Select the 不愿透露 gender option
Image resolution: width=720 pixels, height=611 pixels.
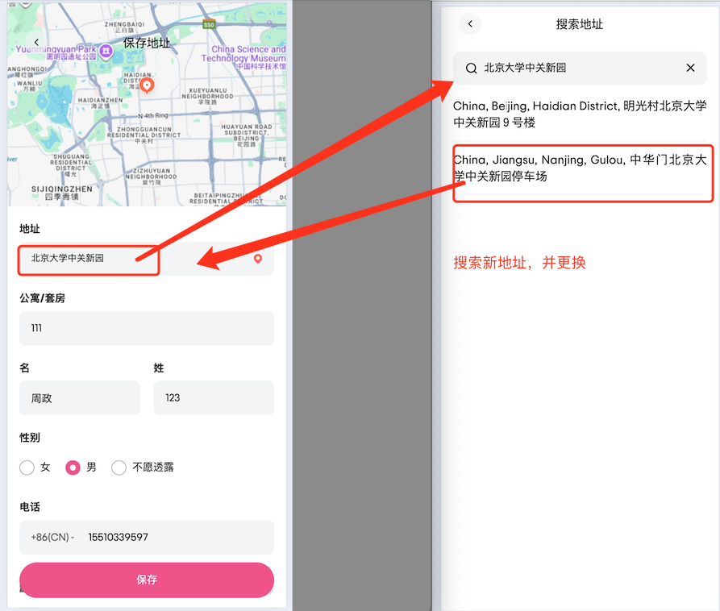coord(119,468)
